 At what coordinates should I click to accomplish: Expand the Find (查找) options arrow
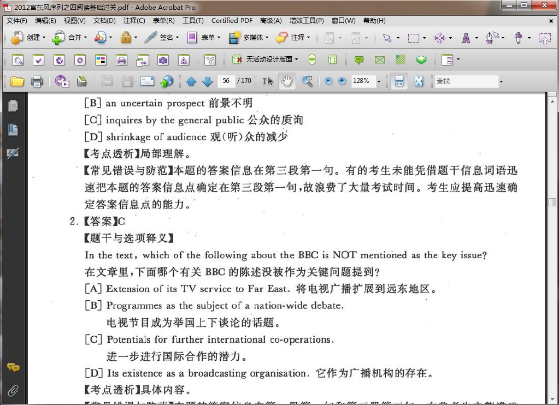(x=501, y=81)
